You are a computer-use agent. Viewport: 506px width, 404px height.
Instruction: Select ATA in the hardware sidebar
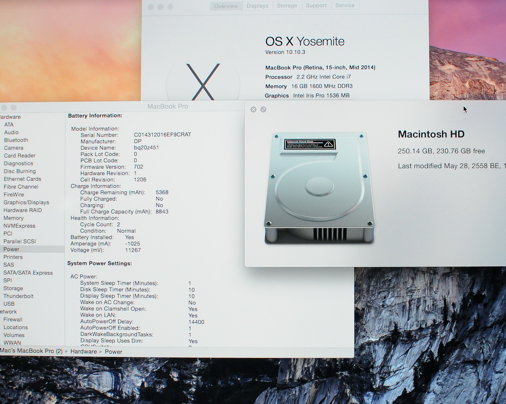point(9,125)
